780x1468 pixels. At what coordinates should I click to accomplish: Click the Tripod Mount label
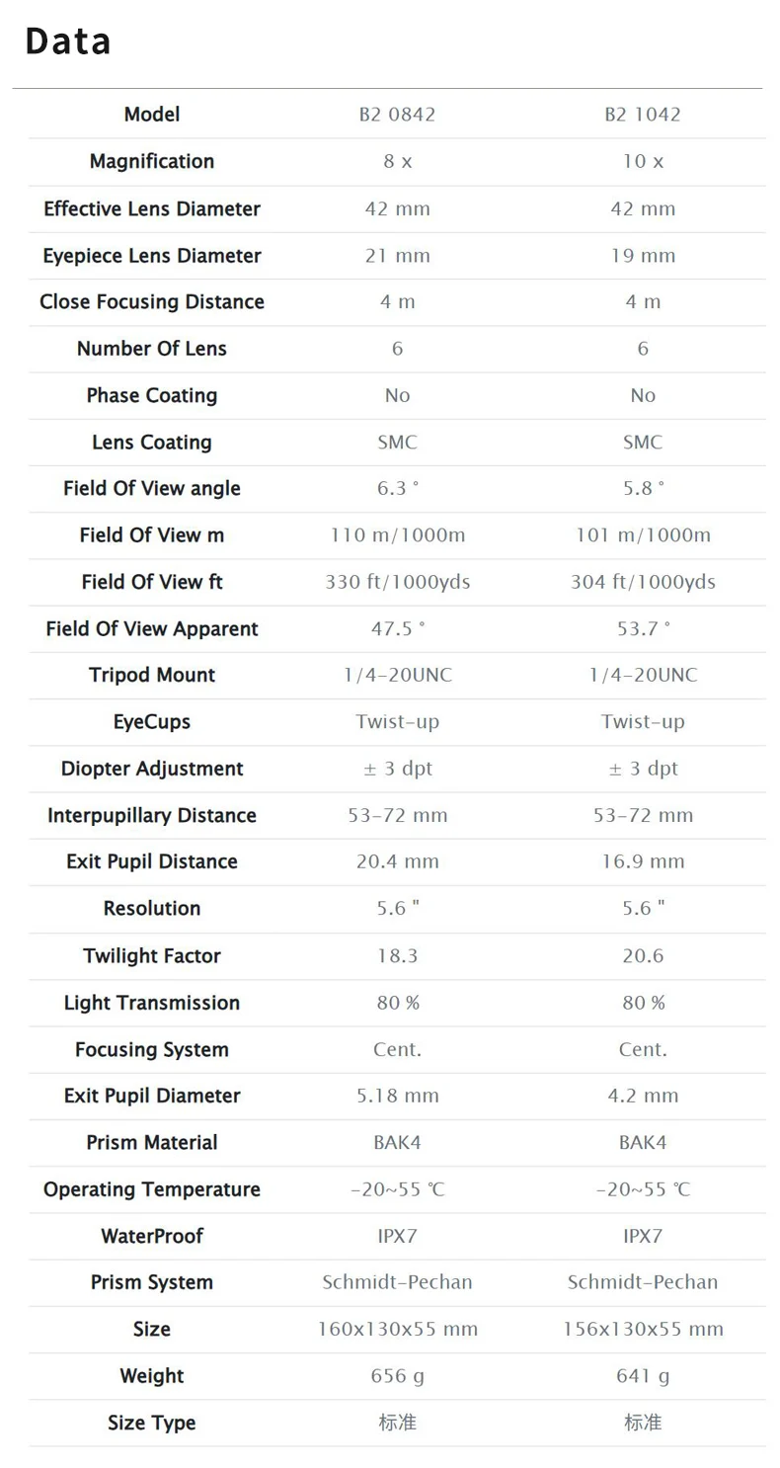click(152, 676)
